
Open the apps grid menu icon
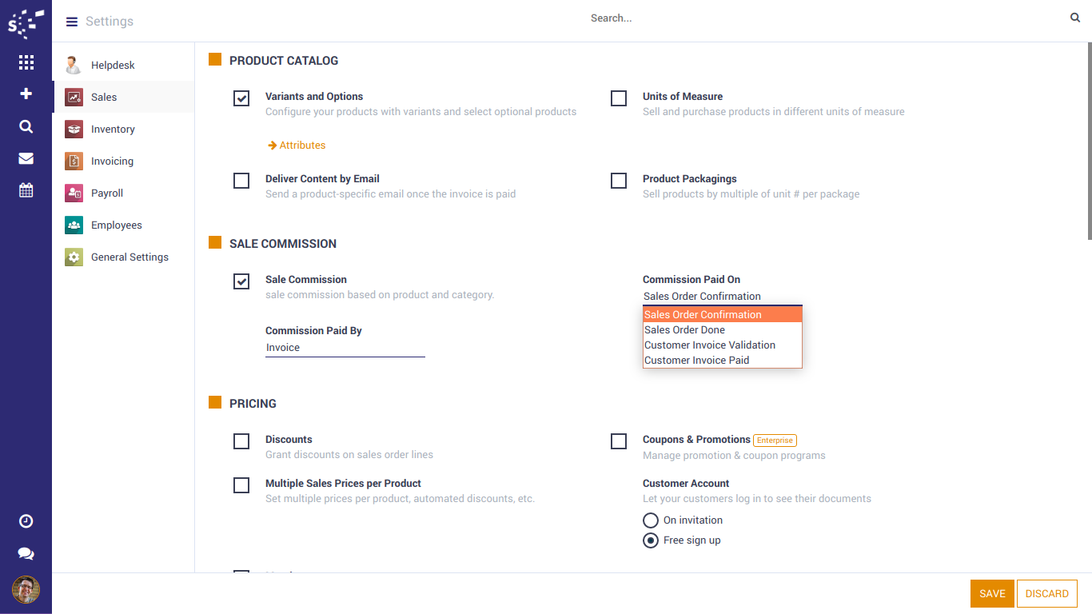pyautogui.click(x=26, y=62)
